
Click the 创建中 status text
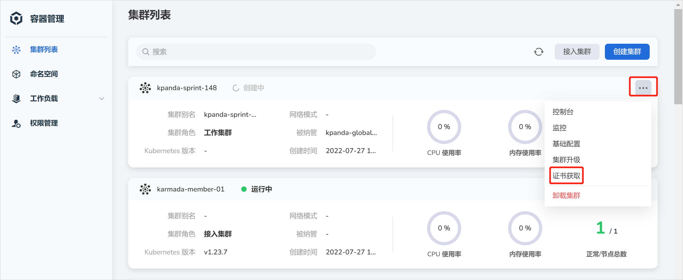[254, 88]
